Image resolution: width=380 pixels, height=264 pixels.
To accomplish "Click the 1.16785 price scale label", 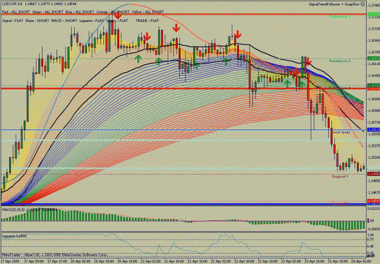I will 374,52.
